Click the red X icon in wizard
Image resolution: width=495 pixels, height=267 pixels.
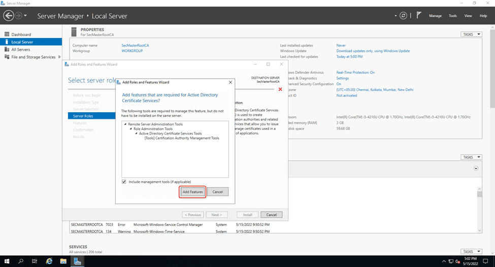coord(280,89)
